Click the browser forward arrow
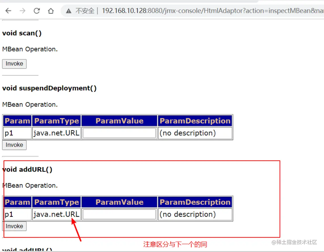The image size is (324, 252). [22, 11]
